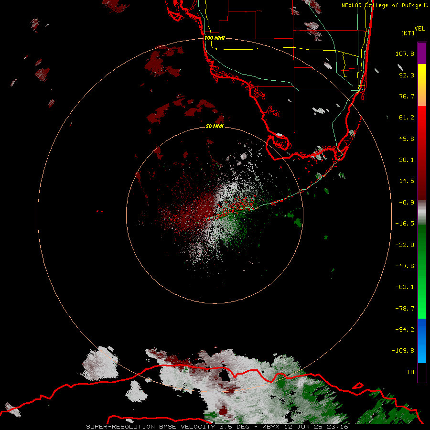
Task: Select the -16.5 scale value
Action: click(405, 224)
